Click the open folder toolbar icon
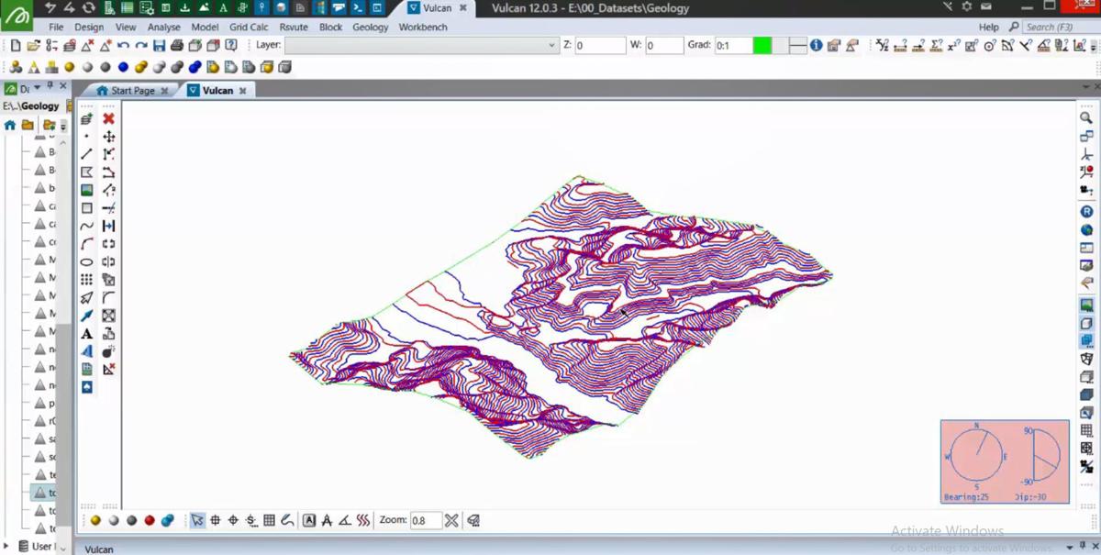The image size is (1101, 555). point(33,45)
